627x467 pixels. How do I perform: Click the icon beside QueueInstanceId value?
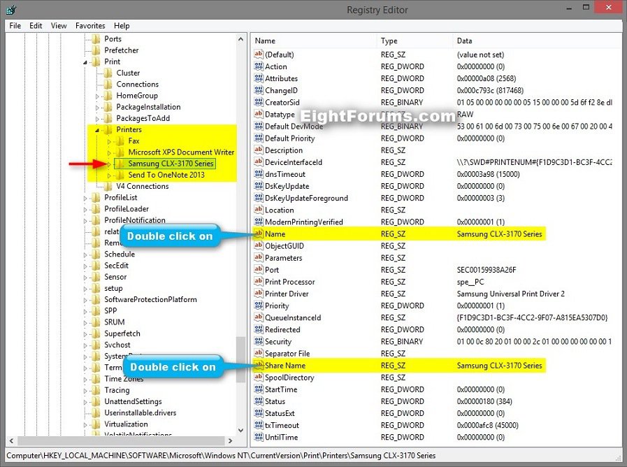[x=259, y=317]
